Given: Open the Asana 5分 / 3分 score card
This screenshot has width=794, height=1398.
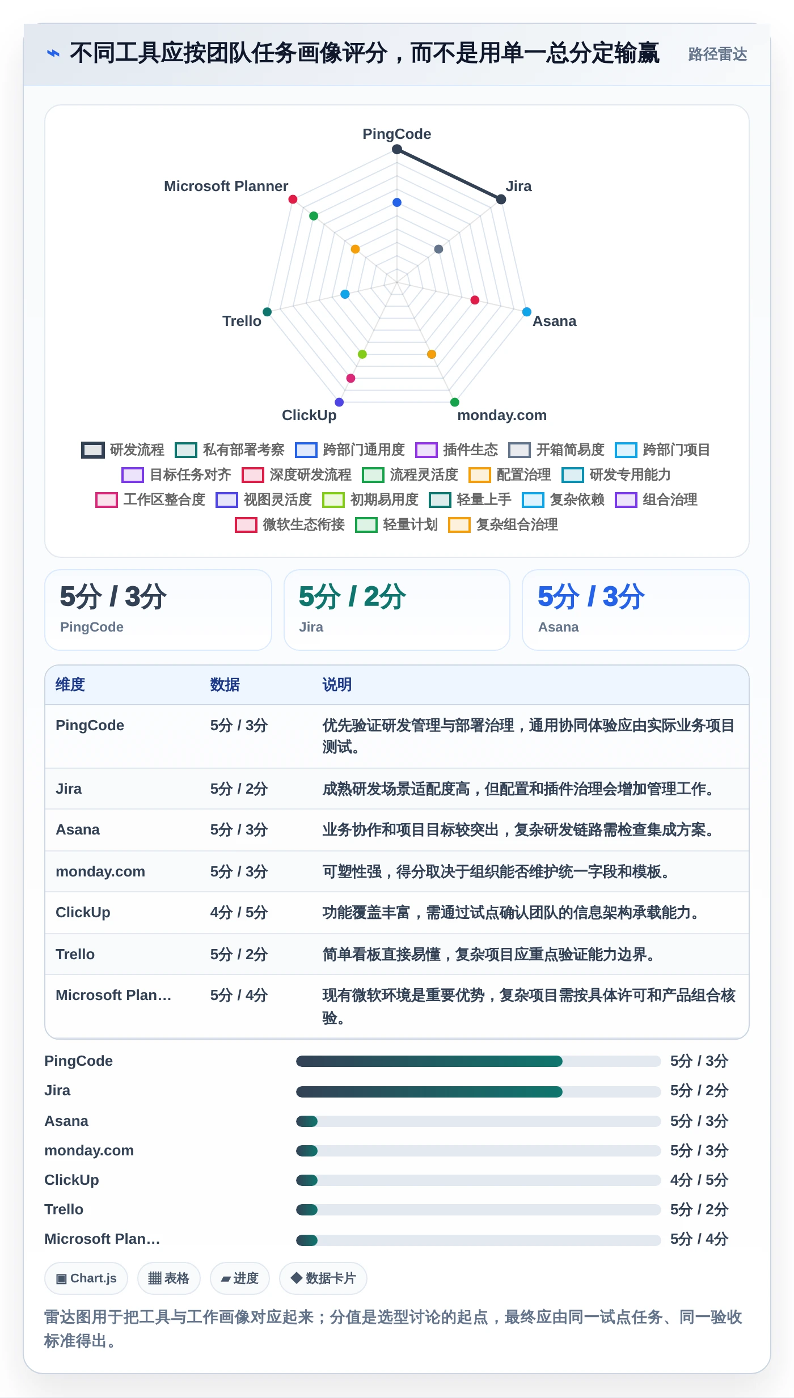Looking at the screenshot, I should coord(635,610).
